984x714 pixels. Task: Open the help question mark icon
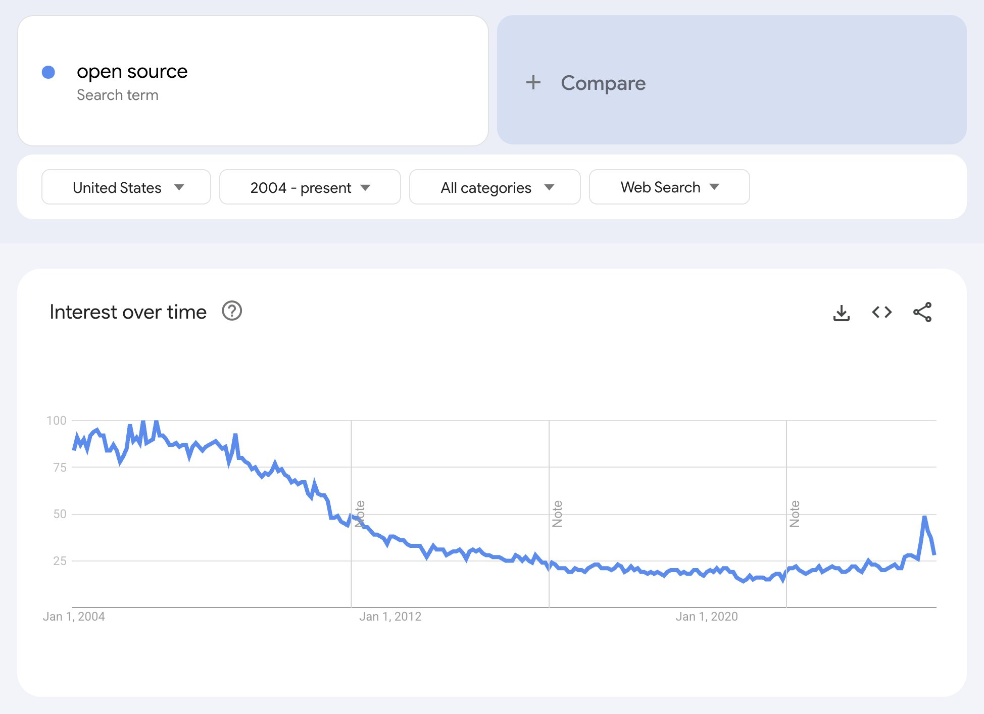pos(232,312)
